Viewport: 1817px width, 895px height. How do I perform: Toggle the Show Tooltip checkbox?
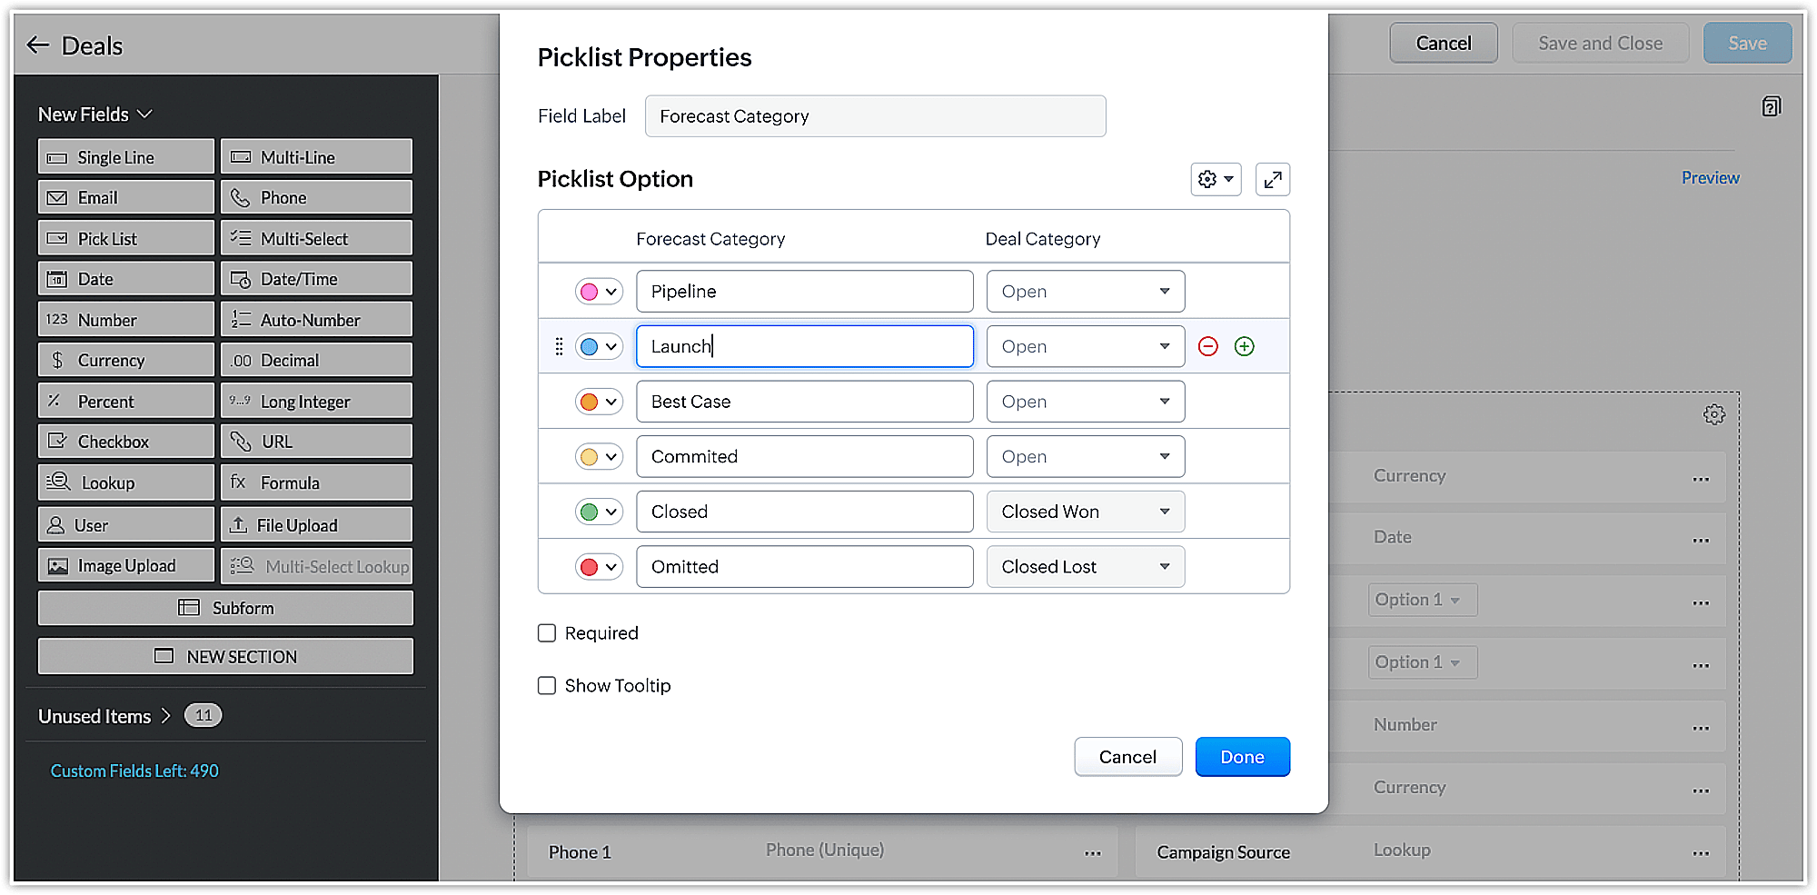pos(547,686)
